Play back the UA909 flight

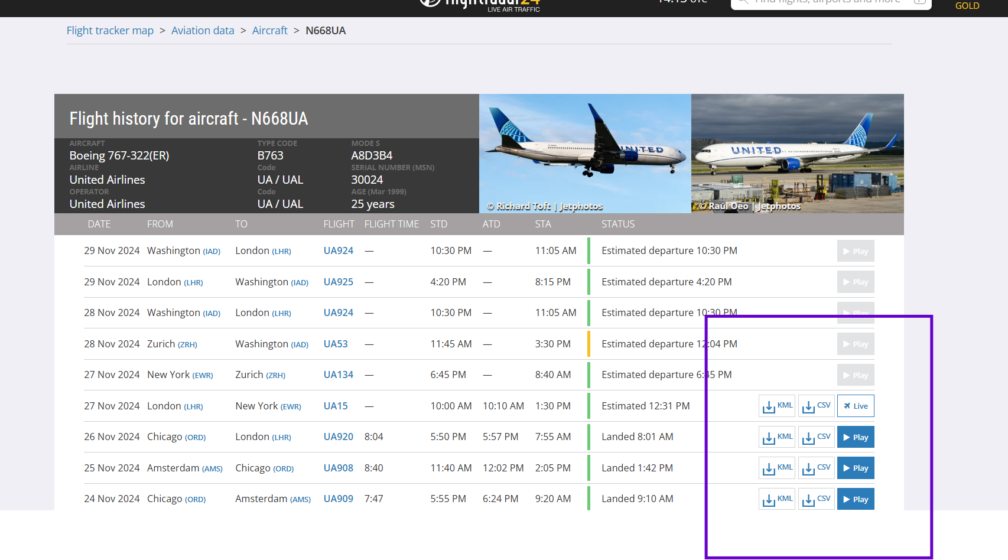855,499
